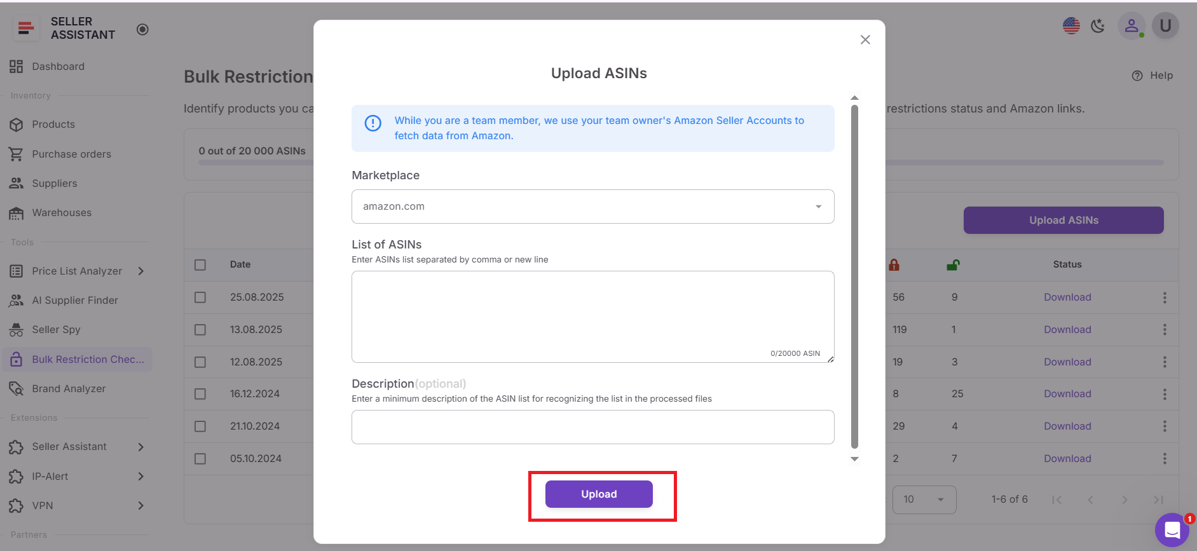Close the Upload ASINs dialog
This screenshot has height=551, width=1197.
click(865, 40)
